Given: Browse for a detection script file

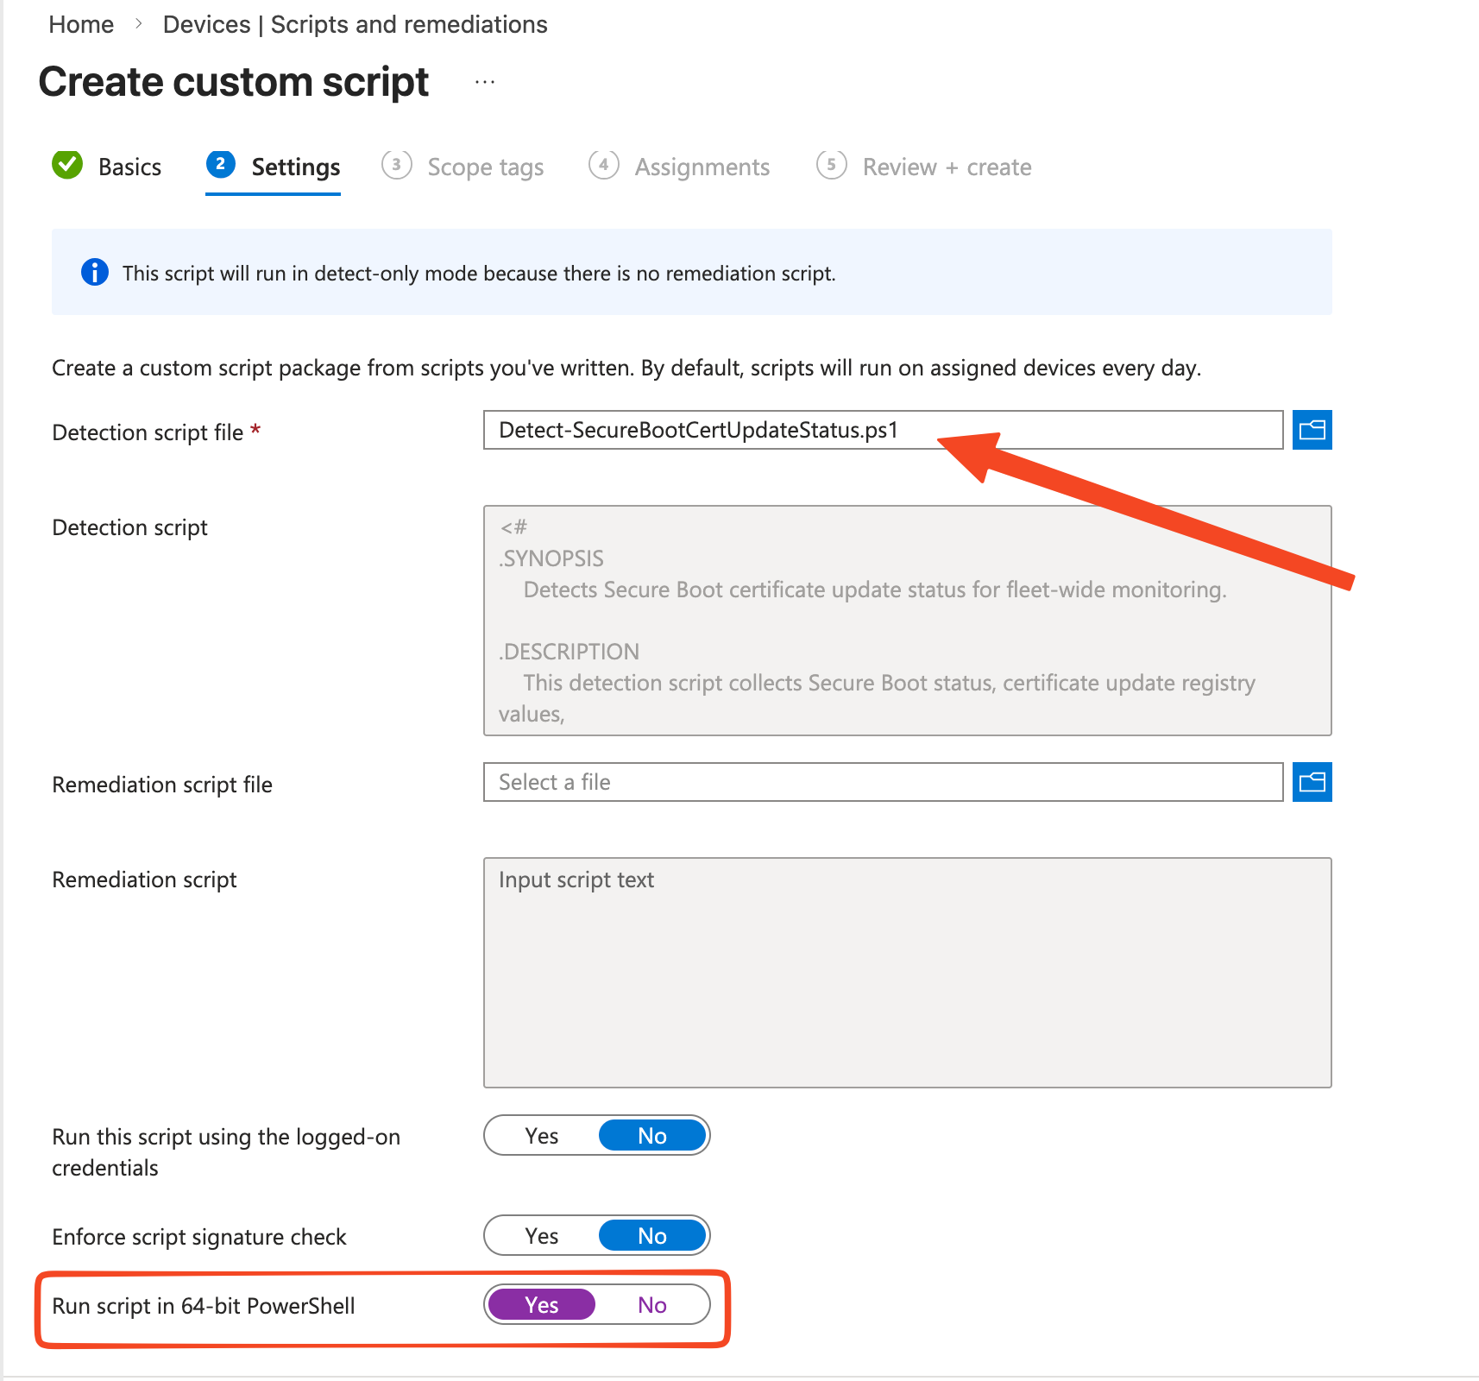Looking at the screenshot, I should [x=1312, y=429].
